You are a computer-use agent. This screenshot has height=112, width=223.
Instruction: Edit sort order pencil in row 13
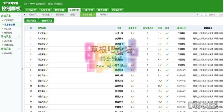click(x=161, y=97)
